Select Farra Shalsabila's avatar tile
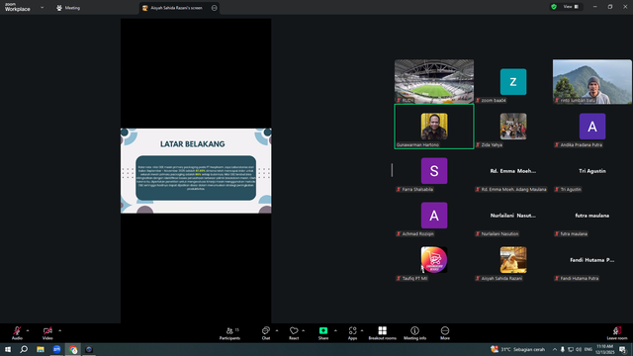The image size is (633, 356). (x=434, y=171)
